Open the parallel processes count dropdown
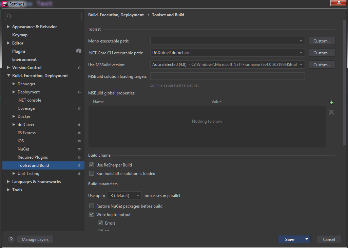This screenshot has height=248, width=348. [124, 195]
